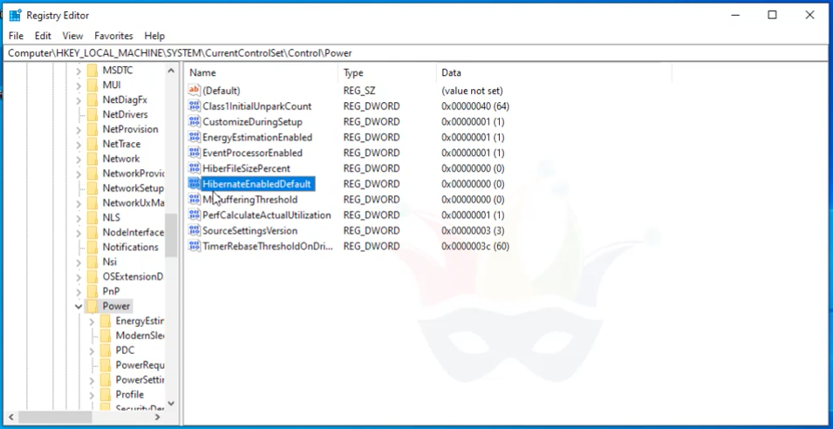Expand the NLS key

[79, 218]
